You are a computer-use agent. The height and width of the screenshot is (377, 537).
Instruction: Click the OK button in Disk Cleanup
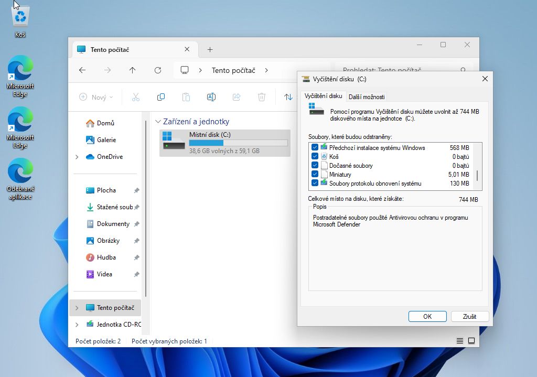[x=427, y=317]
